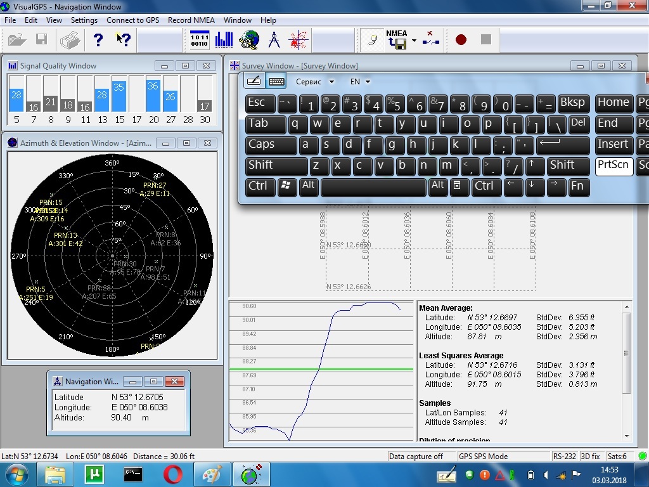
Task: Open the Settings menu
Action: 84,20
